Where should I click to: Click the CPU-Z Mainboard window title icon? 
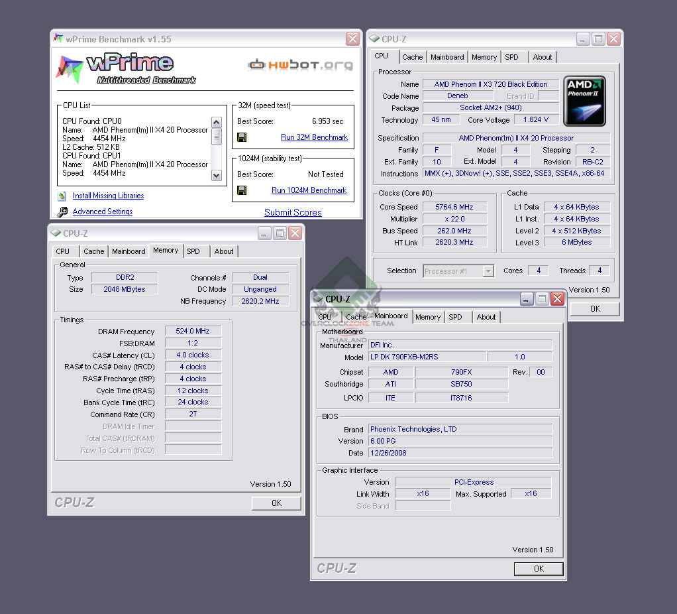[x=318, y=298]
